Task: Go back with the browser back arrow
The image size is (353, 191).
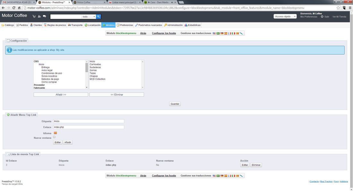Action: tap(3, 8)
